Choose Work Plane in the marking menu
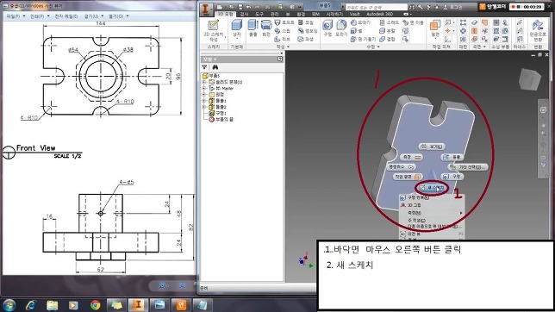The image size is (555, 312). click(408, 177)
